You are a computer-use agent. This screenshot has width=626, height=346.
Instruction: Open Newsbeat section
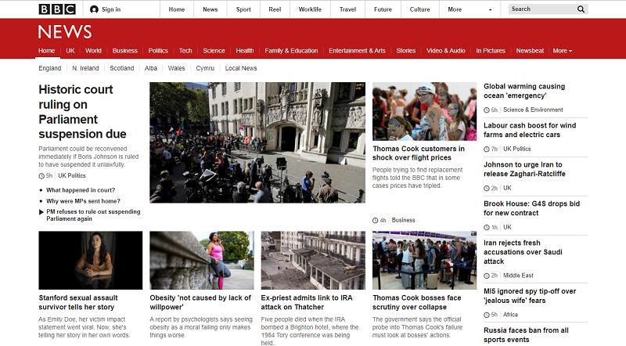tap(530, 51)
